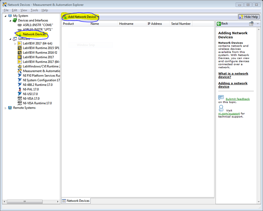Click the My System computer icon

[10, 16]
